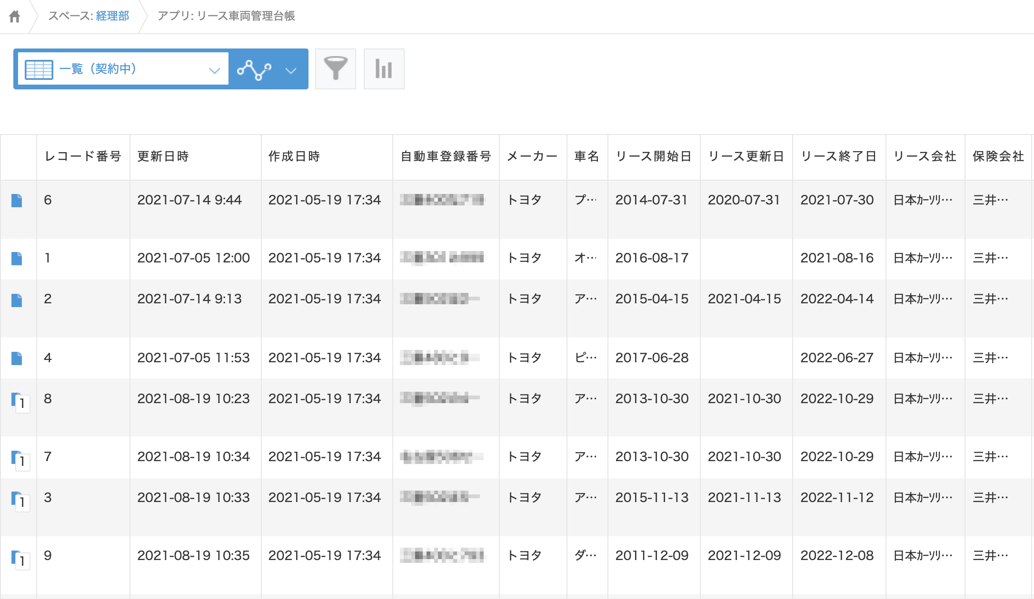This screenshot has height=599, width=1034.
Task: Click record number 6 document icon
Action: click(16, 201)
